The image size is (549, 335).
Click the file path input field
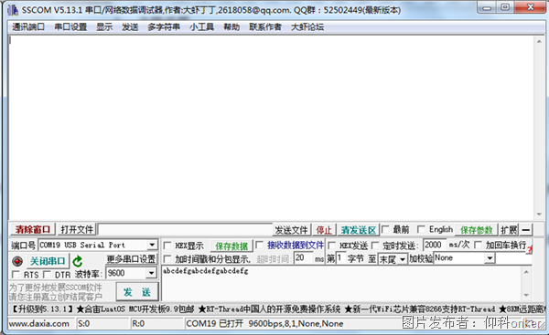click(x=185, y=229)
